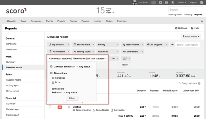This screenshot has height=119, width=206.
Task: Open the mail envelope icon
Action: (x=167, y=2)
